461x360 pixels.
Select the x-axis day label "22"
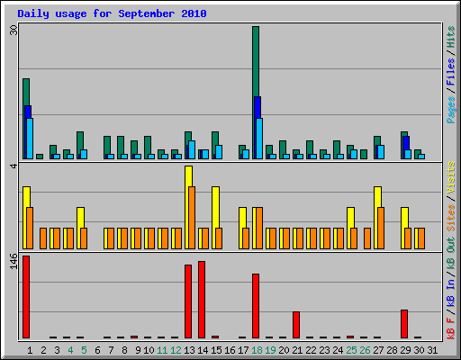tap(311, 350)
